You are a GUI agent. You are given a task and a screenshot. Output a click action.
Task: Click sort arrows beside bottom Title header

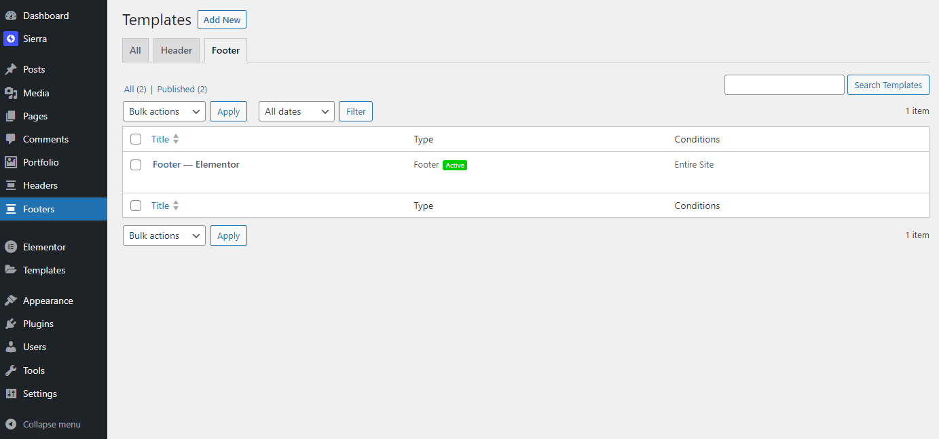click(x=176, y=206)
